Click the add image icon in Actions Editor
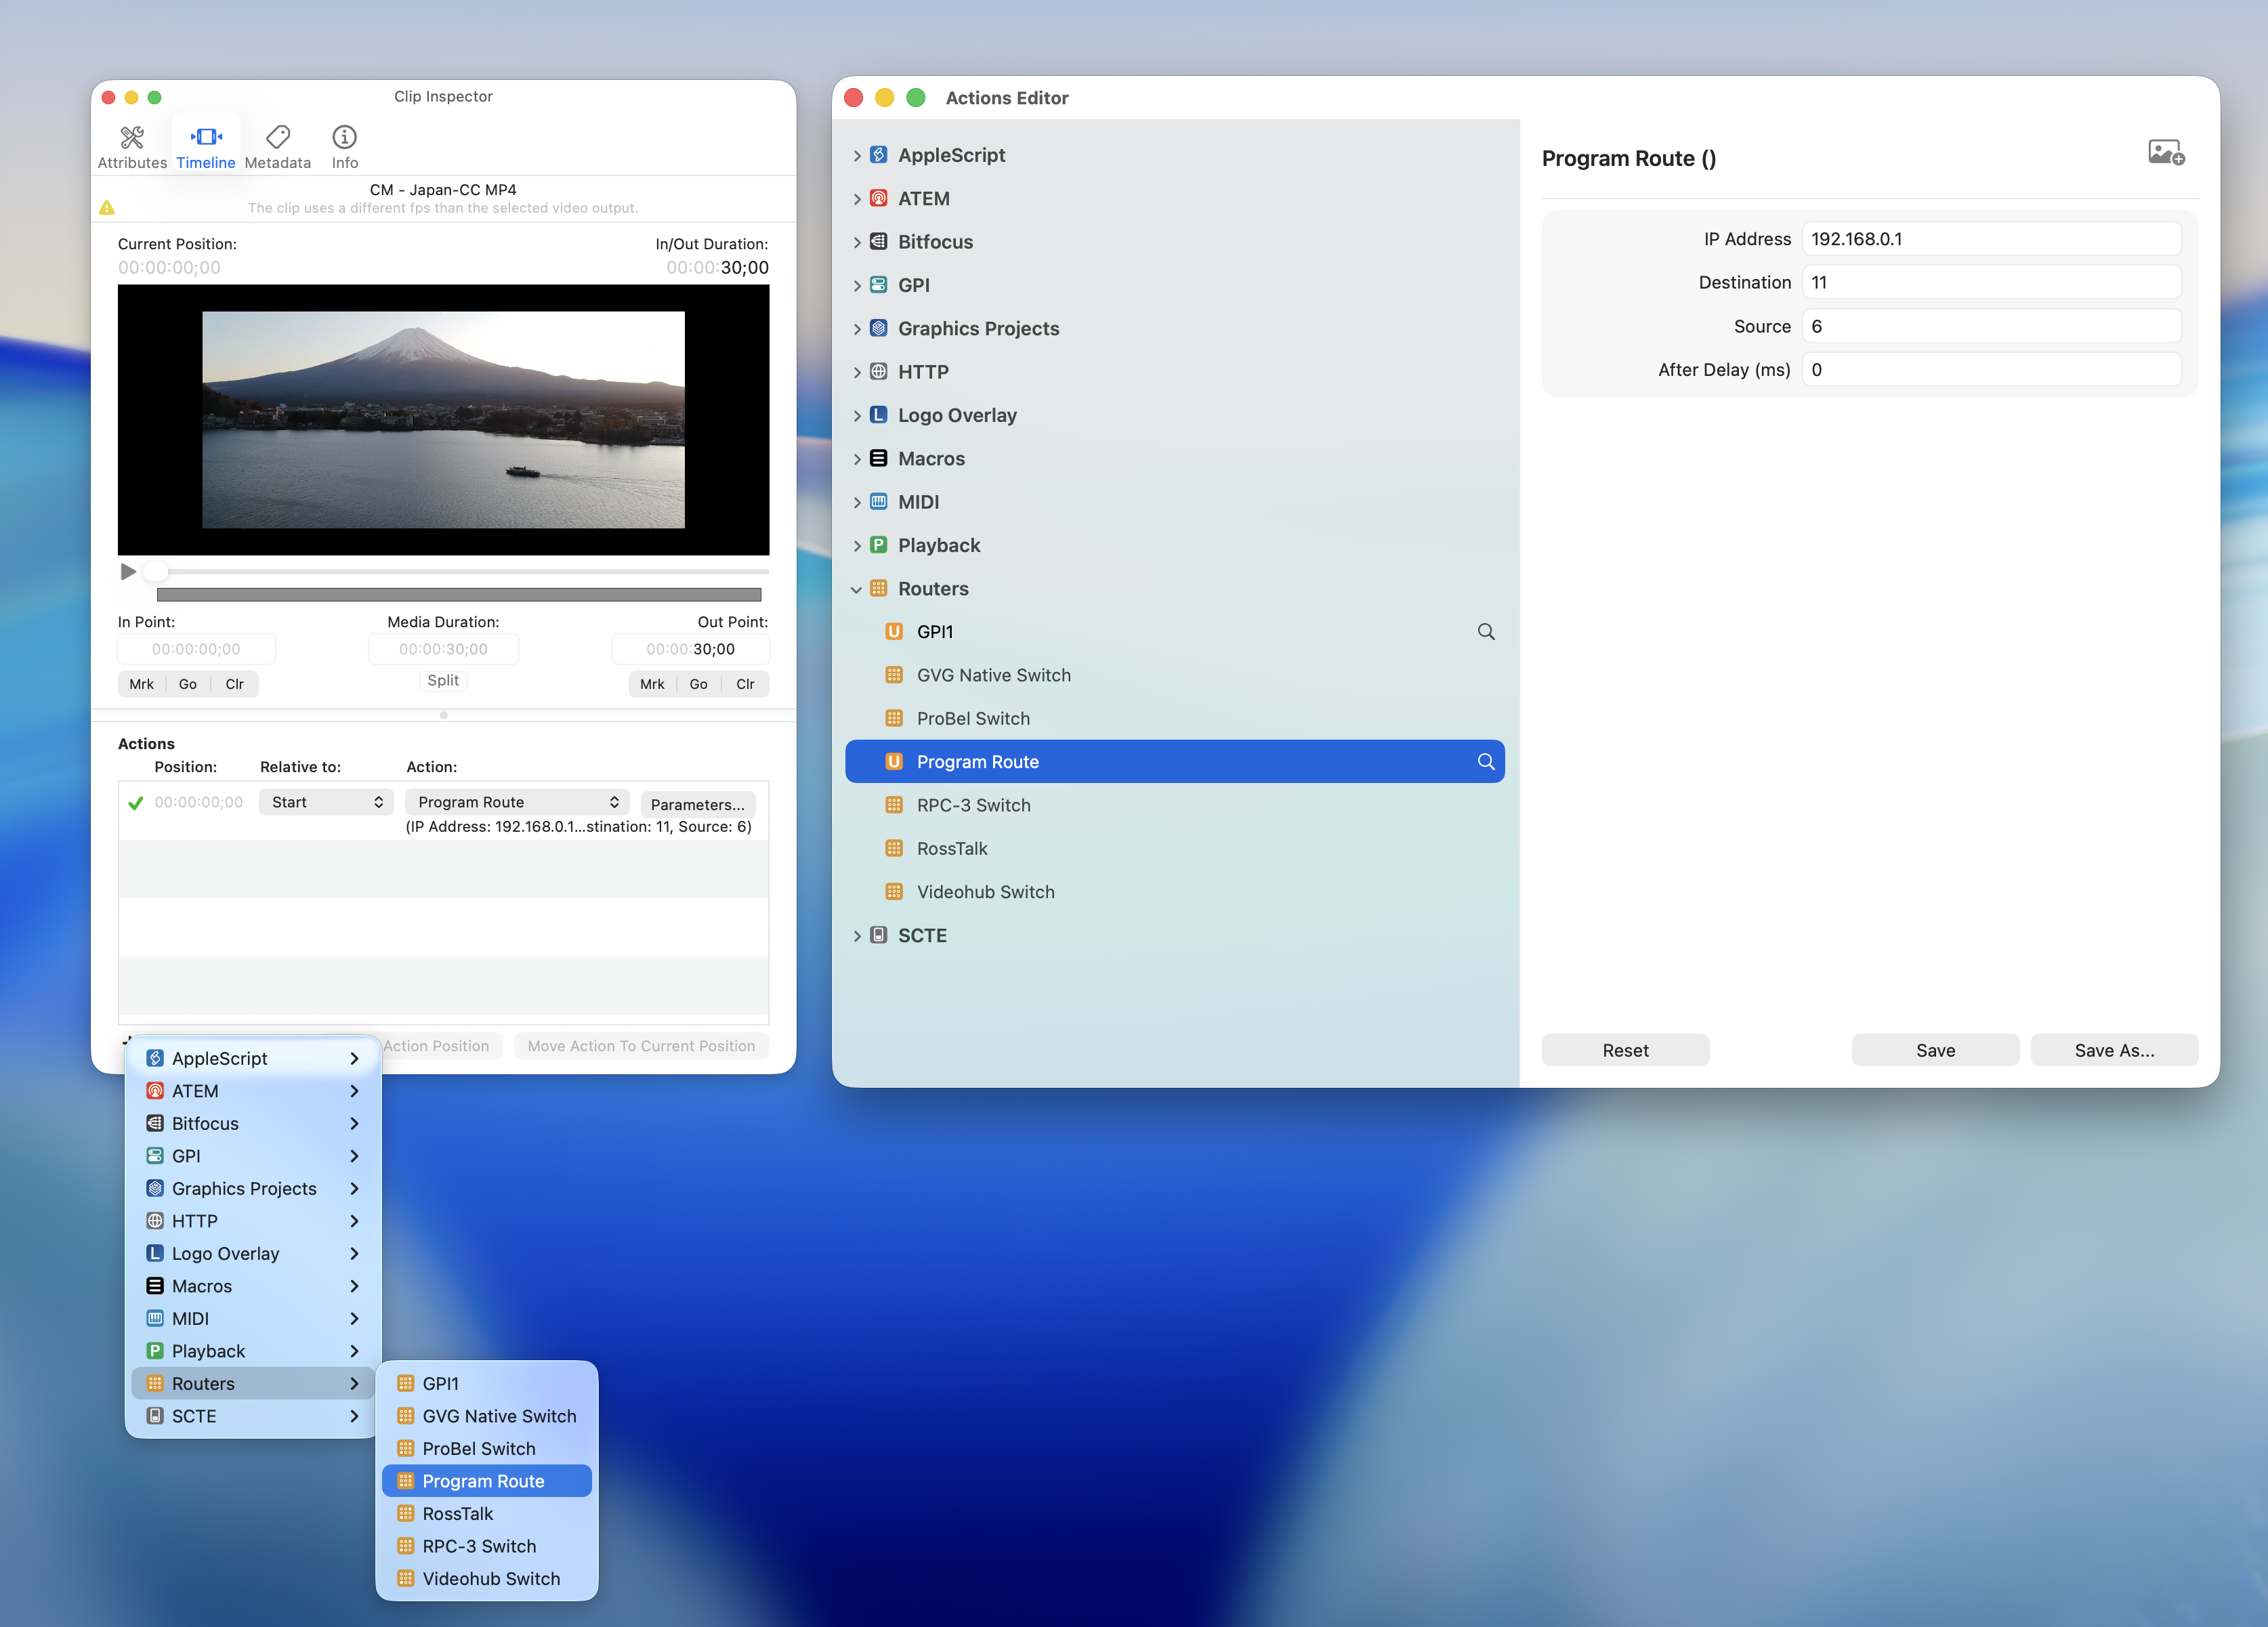Viewport: 2268px width, 1627px height. (x=2165, y=153)
